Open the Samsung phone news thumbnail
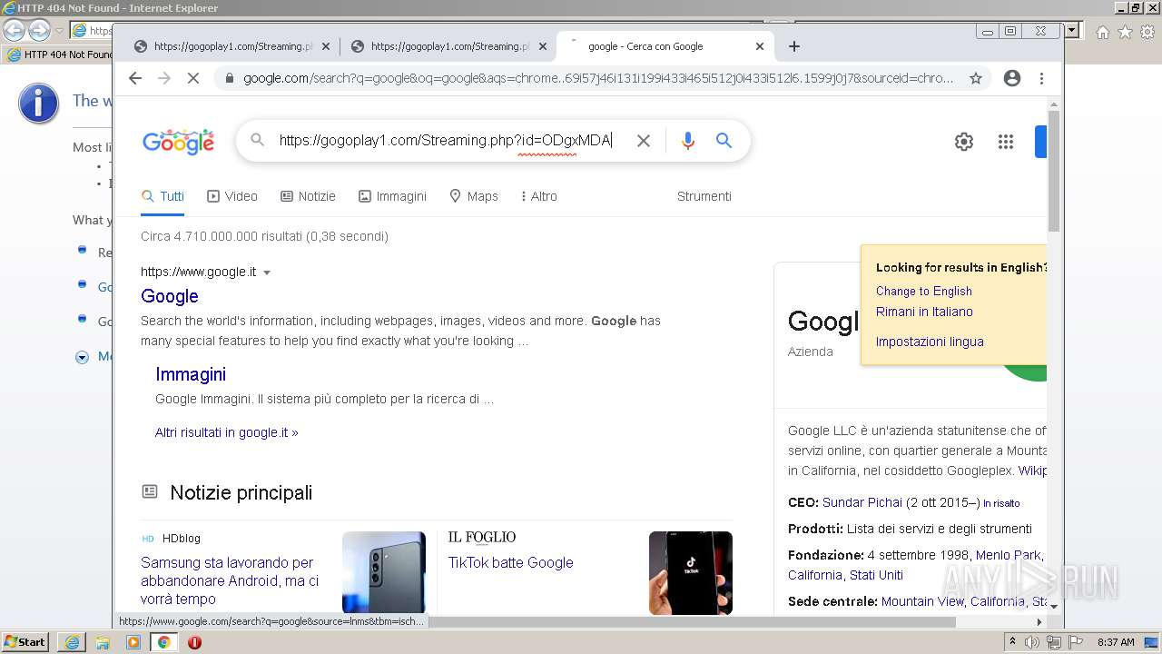 click(383, 572)
